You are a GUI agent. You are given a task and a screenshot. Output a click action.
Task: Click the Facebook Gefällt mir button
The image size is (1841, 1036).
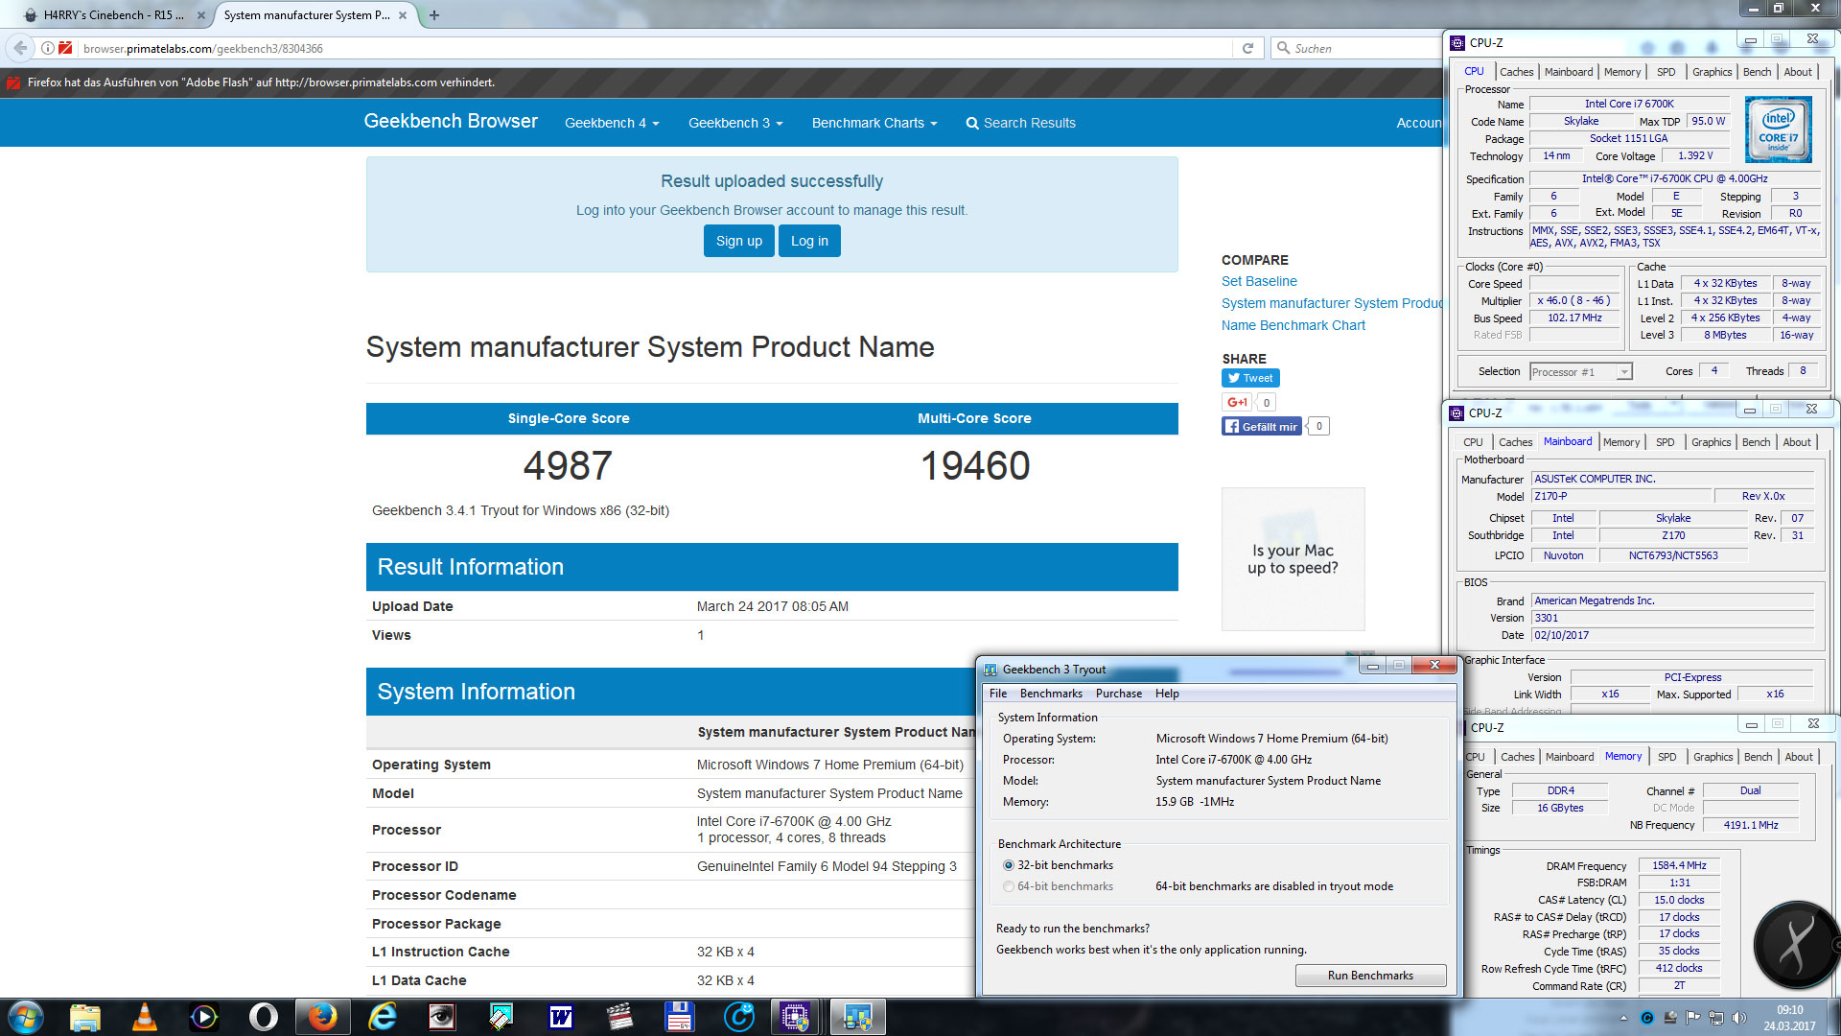click(x=1262, y=427)
